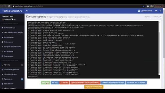The width and height of the screenshot is (165, 93).
Task: Click the database icon in sidebar
Action: [2, 84]
